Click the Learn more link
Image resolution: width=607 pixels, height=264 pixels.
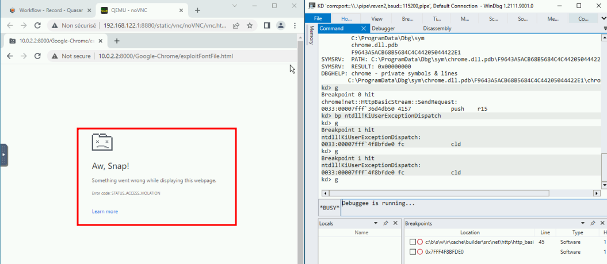pos(105,212)
